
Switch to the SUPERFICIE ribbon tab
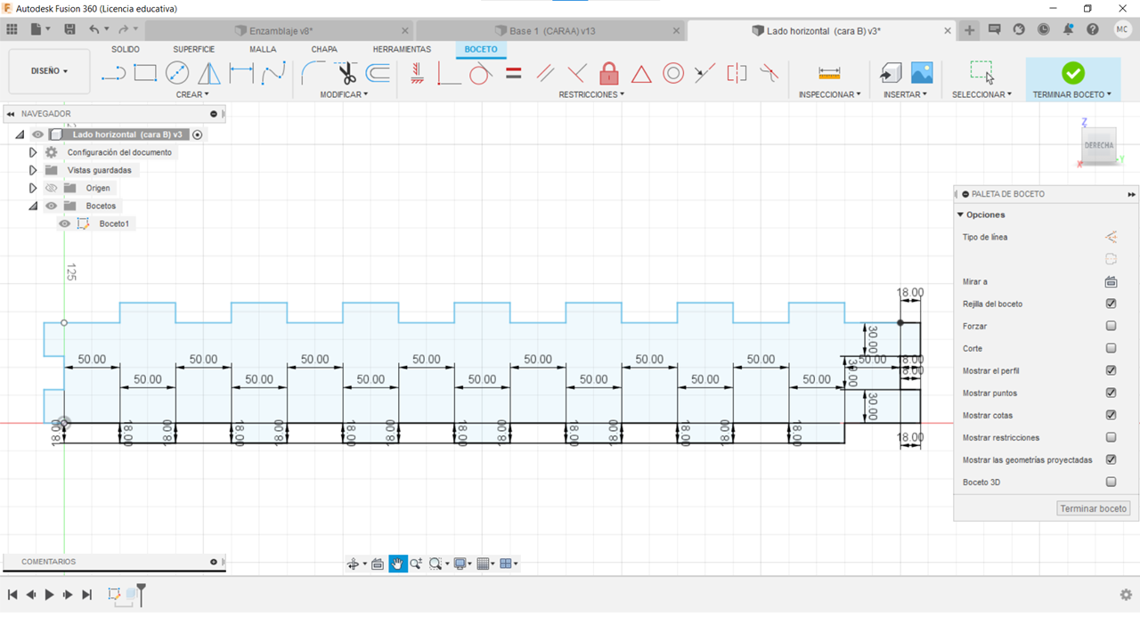pyautogui.click(x=194, y=49)
